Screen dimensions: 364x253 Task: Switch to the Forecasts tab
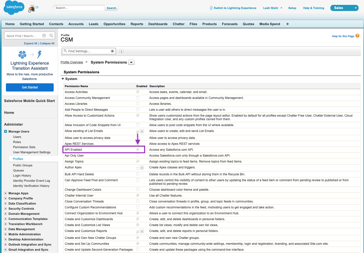230,24
